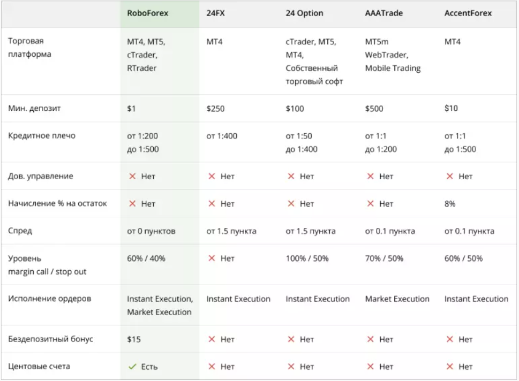Open the AAATrade column header

pyautogui.click(x=384, y=13)
